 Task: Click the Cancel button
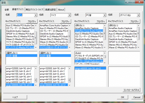(x=137, y=97)
